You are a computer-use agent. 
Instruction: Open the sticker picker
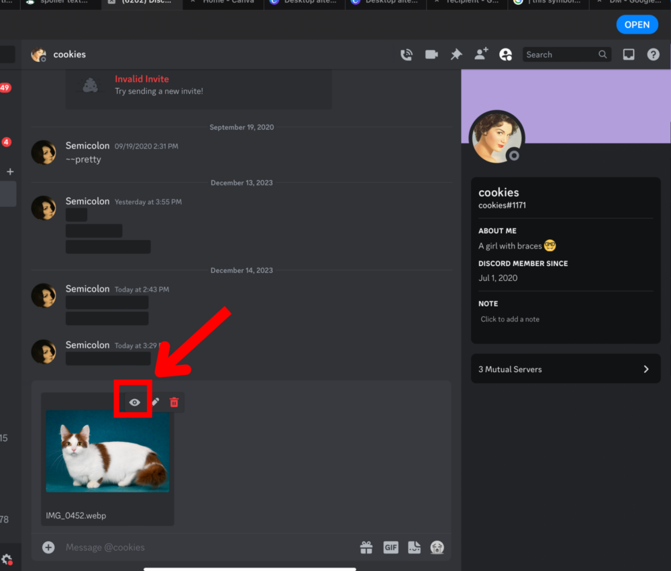coord(414,547)
